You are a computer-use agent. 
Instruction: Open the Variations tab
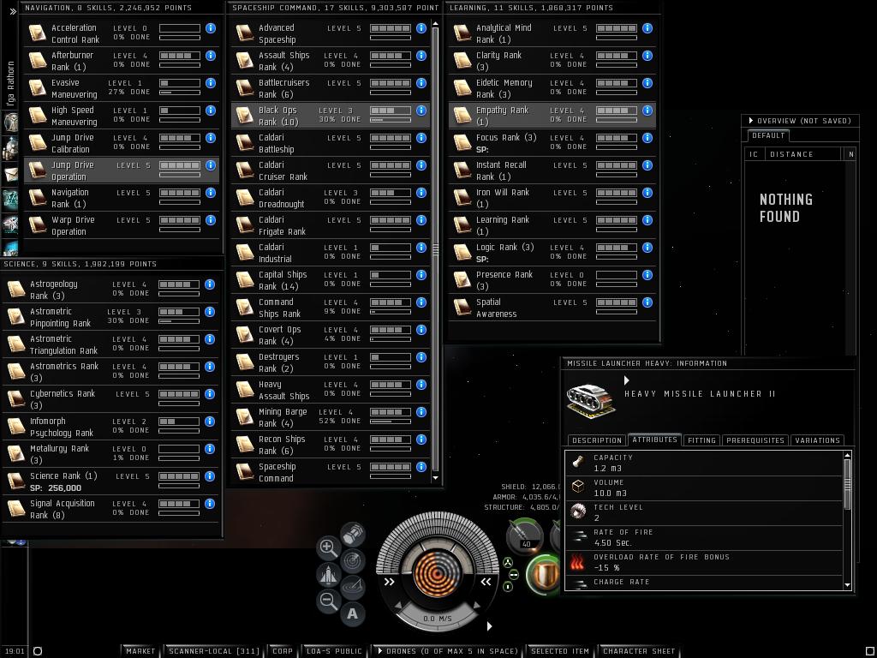pyautogui.click(x=817, y=440)
